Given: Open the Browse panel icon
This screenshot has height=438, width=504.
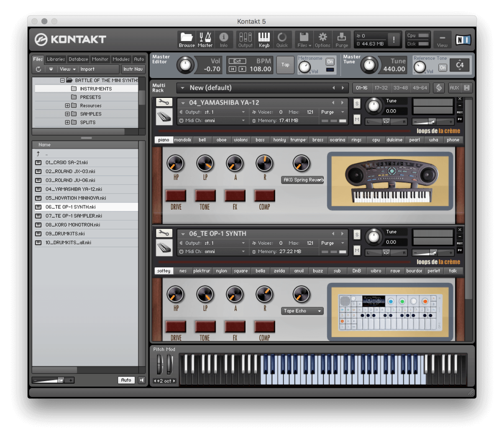Looking at the screenshot, I should [x=187, y=40].
